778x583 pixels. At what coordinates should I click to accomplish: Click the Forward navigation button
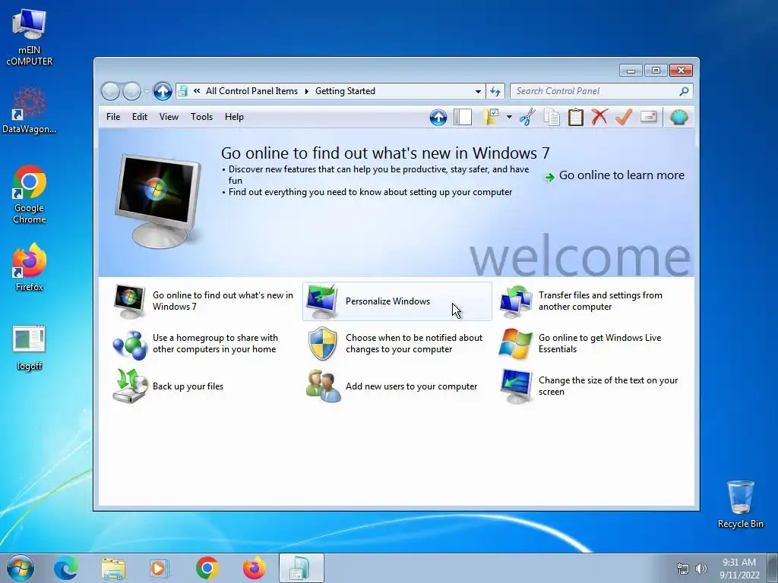pyautogui.click(x=131, y=91)
